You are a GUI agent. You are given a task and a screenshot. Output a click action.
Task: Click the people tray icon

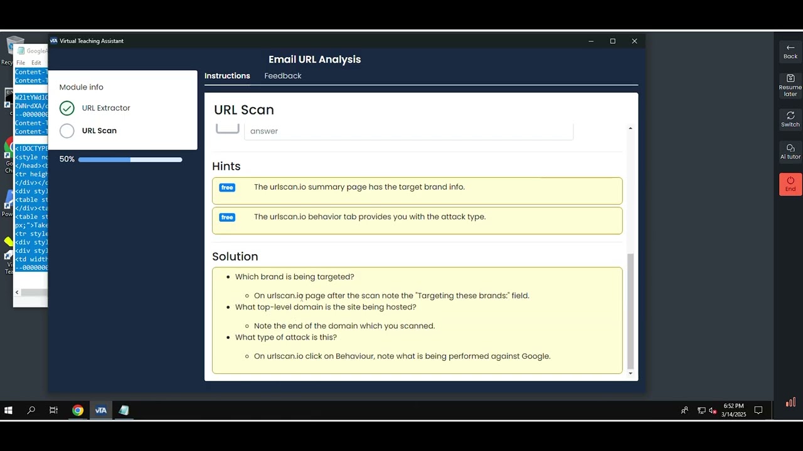[x=684, y=410]
